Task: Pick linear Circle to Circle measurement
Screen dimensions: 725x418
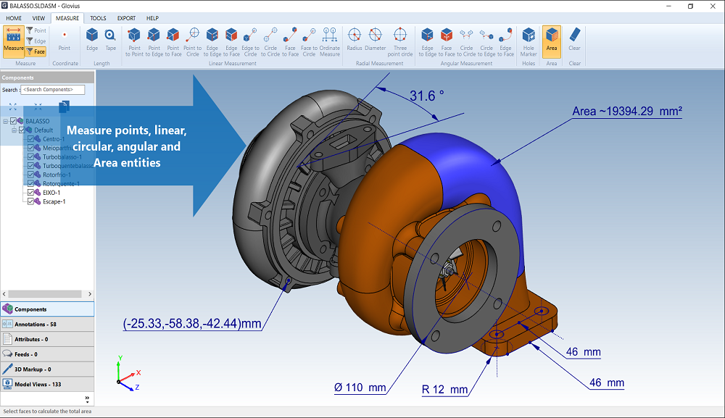Action: pos(270,42)
